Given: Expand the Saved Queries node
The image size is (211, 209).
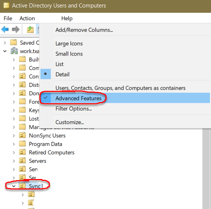Looking at the screenshot, I should point(5,43).
